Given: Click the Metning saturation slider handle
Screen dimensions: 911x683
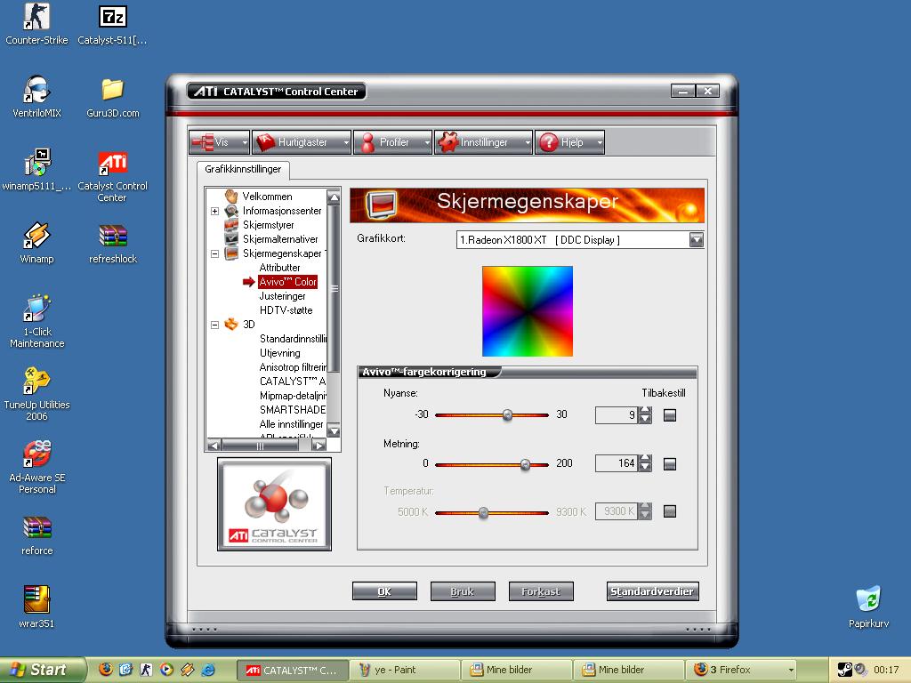Looking at the screenshot, I should [525, 464].
